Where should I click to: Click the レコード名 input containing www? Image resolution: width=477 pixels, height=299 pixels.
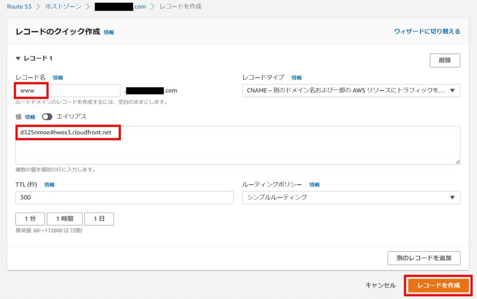coord(68,90)
